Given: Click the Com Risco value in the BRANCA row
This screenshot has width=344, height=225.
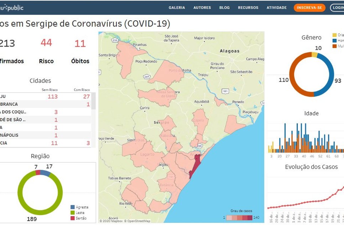Looking at the screenshot, I should point(88,104).
